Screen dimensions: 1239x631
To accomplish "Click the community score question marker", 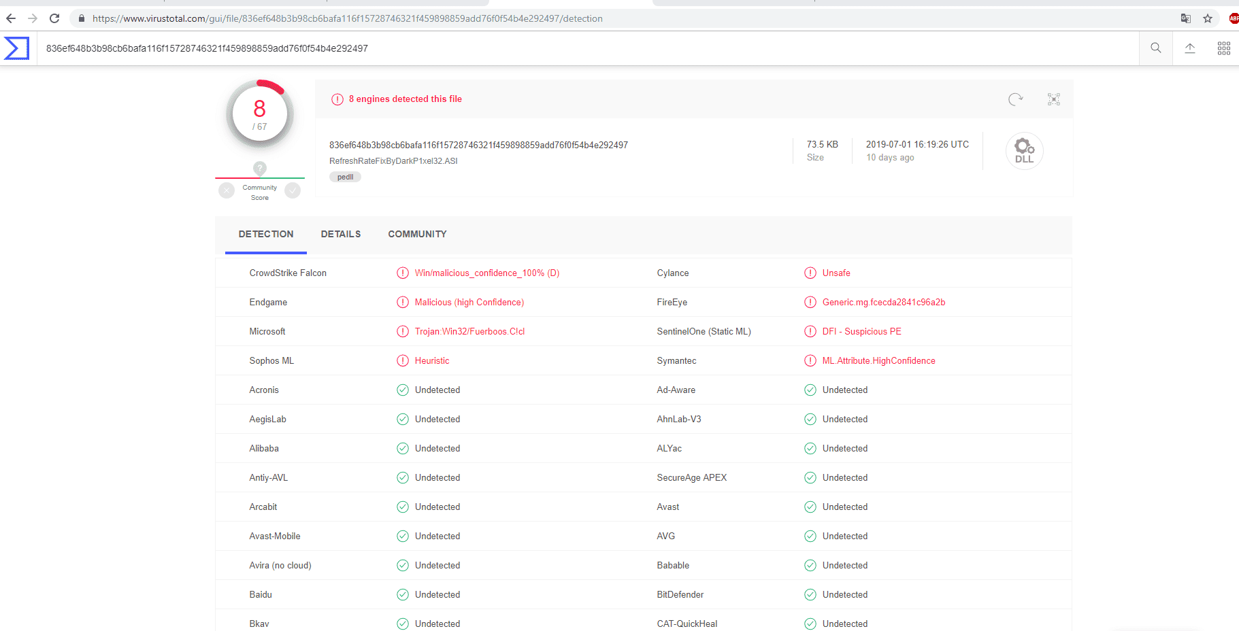I will (x=259, y=168).
